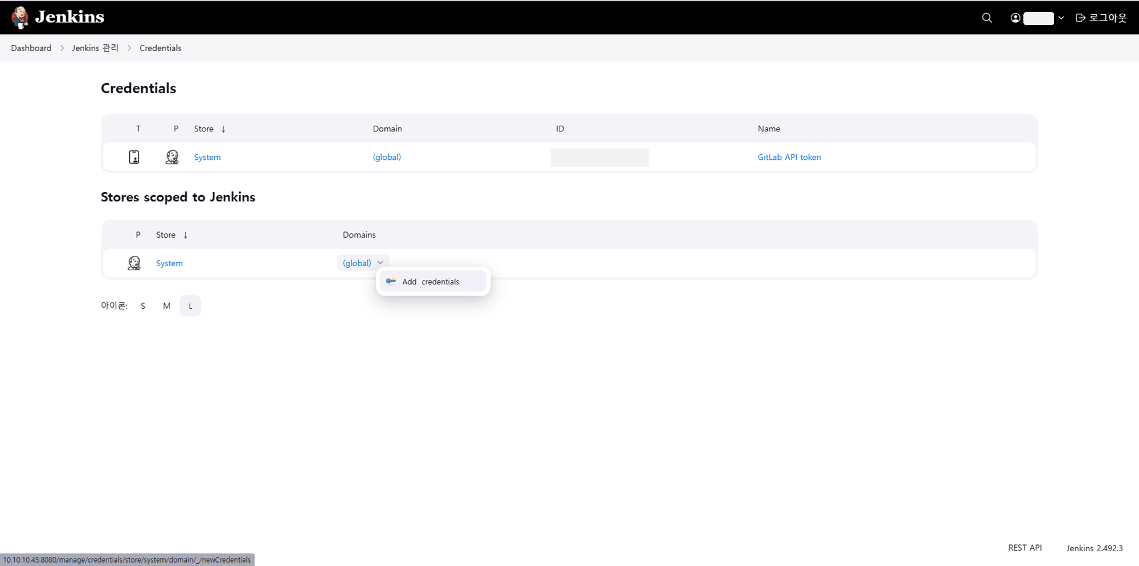
Task: Go to Dashboard breadcrumb
Action: click(x=31, y=48)
